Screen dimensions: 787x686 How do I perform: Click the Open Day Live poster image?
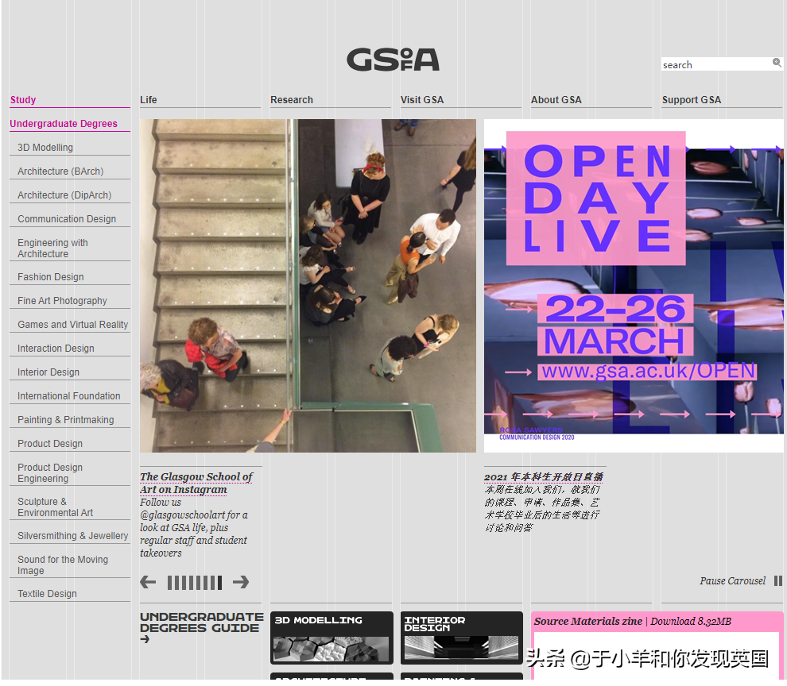tap(634, 285)
